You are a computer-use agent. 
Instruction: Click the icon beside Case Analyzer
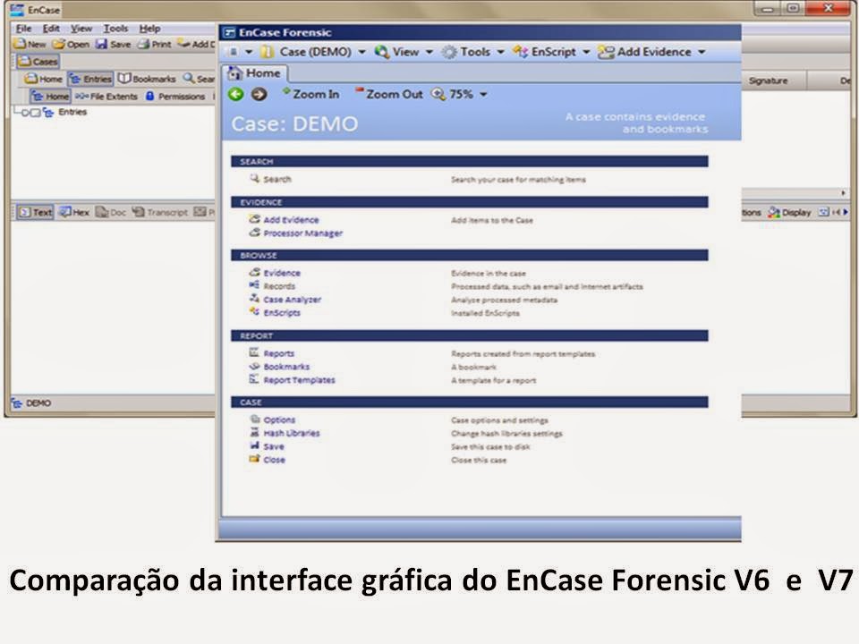click(x=254, y=299)
